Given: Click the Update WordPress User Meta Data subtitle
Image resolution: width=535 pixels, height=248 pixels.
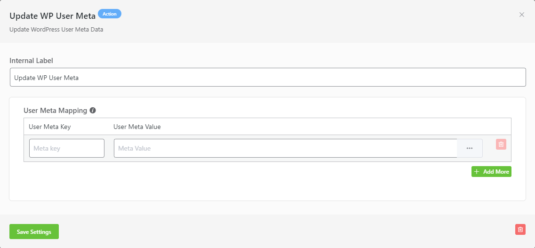Looking at the screenshot, I should (56, 29).
